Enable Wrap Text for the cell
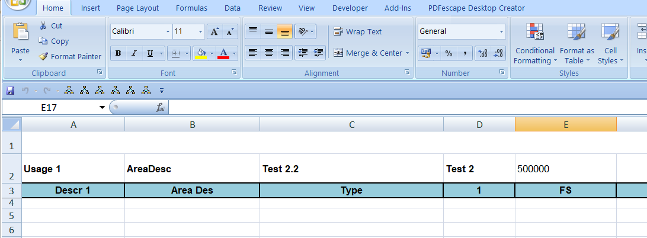The image size is (647, 238). pyautogui.click(x=357, y=32)
